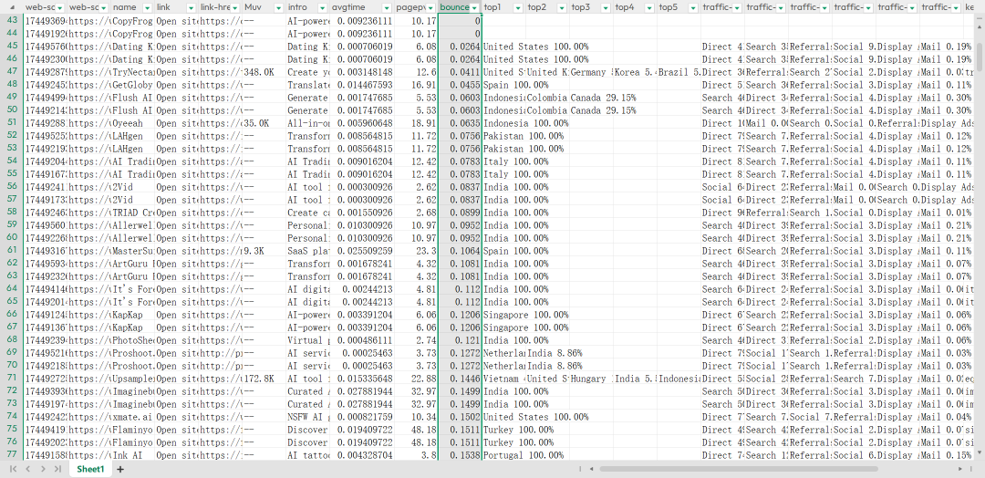This screenshot has height=478, width=985.
Task: Click the horizontal scrollbar thumb
Action: (738, 469)
